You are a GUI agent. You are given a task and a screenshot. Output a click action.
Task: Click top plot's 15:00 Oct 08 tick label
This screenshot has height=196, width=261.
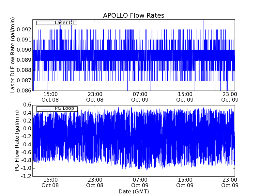50,97
